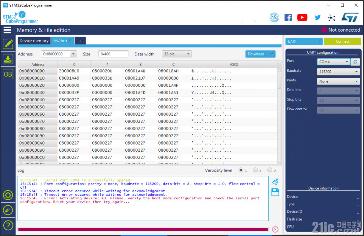Switch to 767.hex tab
This screenshot has height=236, width=364.
coord(60,41)
